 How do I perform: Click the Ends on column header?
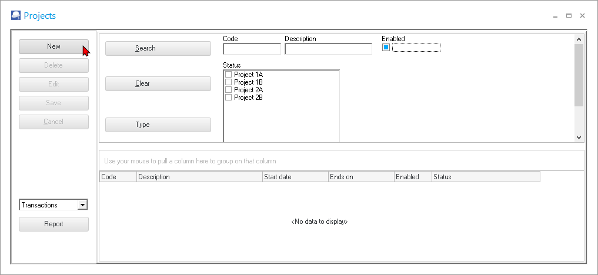[360, 177]
